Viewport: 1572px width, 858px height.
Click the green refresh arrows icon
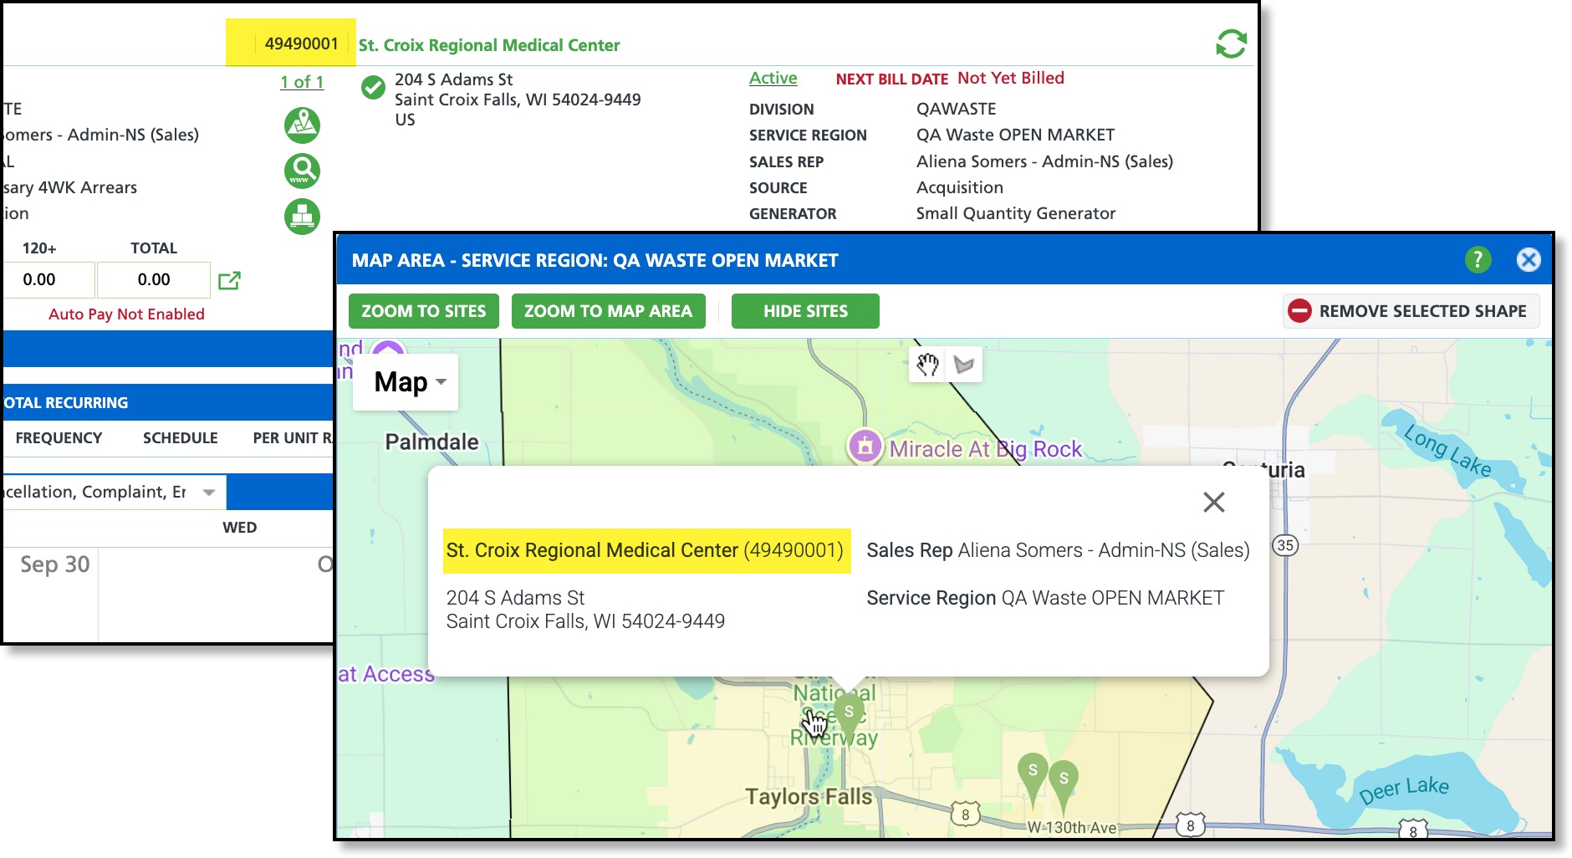point(1231,43)
